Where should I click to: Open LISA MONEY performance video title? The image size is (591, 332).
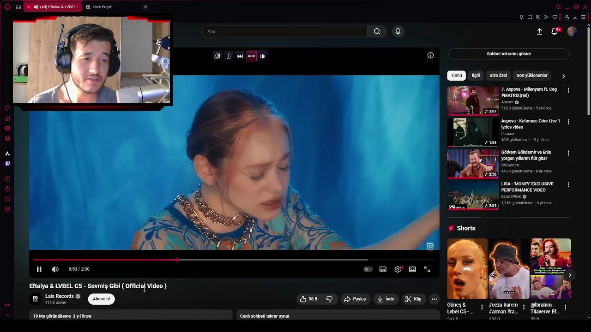pos(527,187)
